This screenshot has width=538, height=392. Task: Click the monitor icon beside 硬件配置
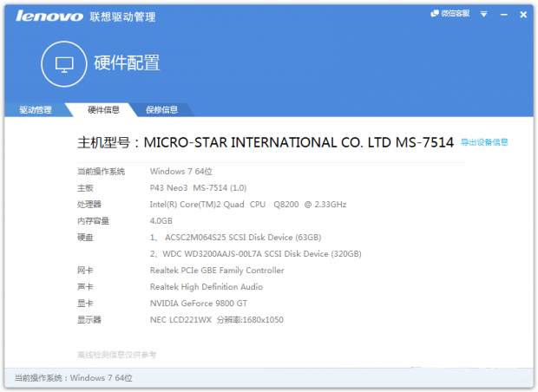point(64,64)
